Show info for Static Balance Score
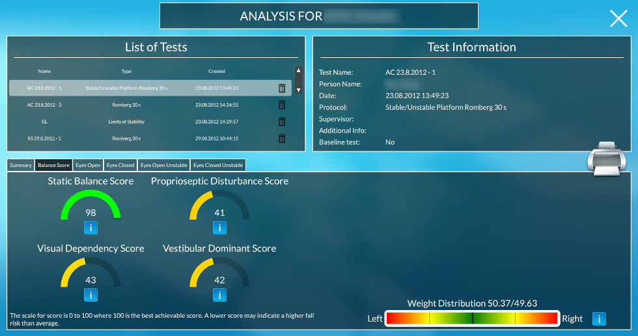 90,227
